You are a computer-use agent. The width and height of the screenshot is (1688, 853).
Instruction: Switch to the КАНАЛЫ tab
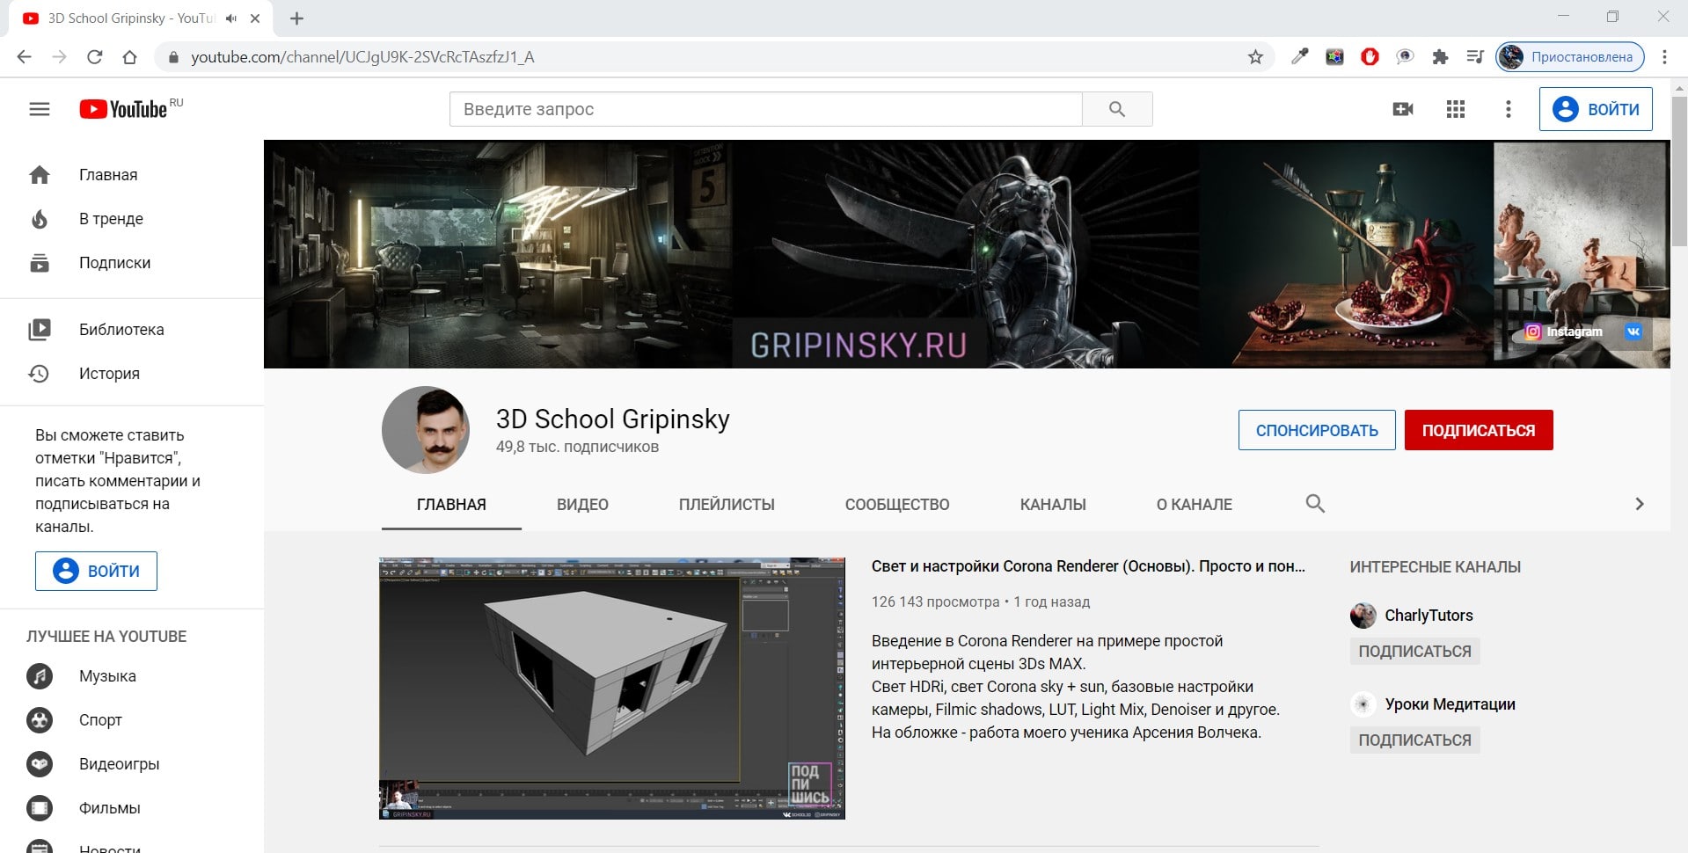point(1053,505)
